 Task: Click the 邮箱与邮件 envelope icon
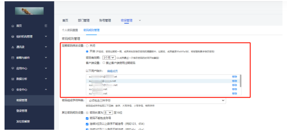point(13,58)
